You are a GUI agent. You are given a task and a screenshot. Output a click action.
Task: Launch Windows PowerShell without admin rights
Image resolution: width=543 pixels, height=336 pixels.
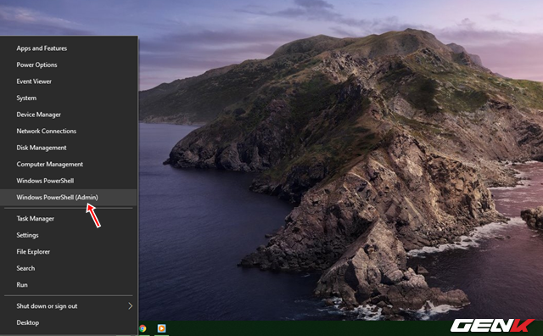click(x=69, y=181)
